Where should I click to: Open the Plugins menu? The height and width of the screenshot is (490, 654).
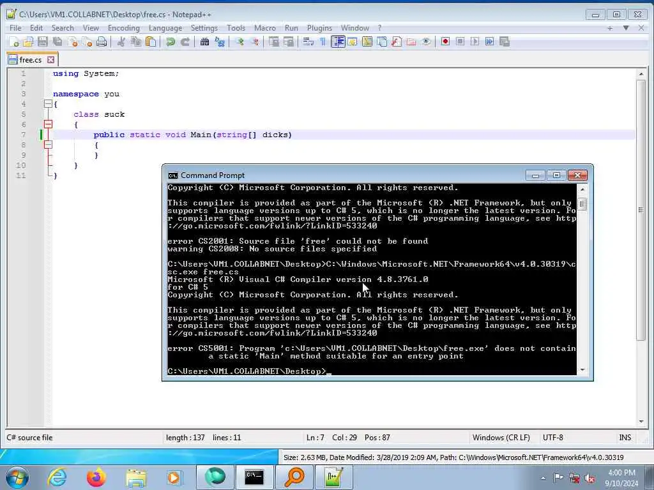click(x=319, y=28)
